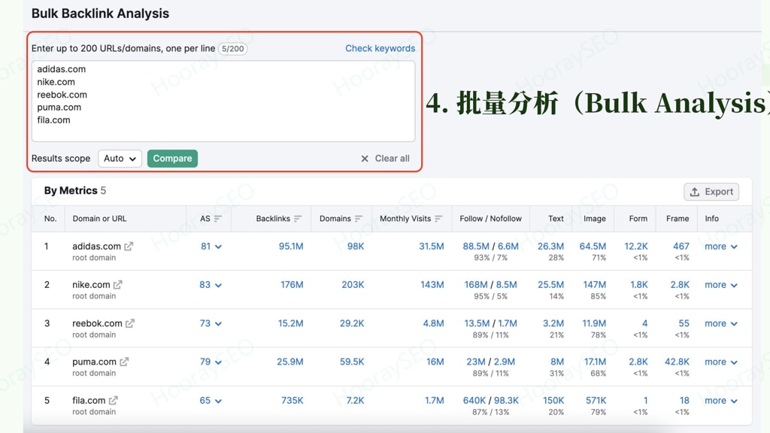Open the Results scope dropdown
Screen dimensions: 770x433
click(120, 159)
